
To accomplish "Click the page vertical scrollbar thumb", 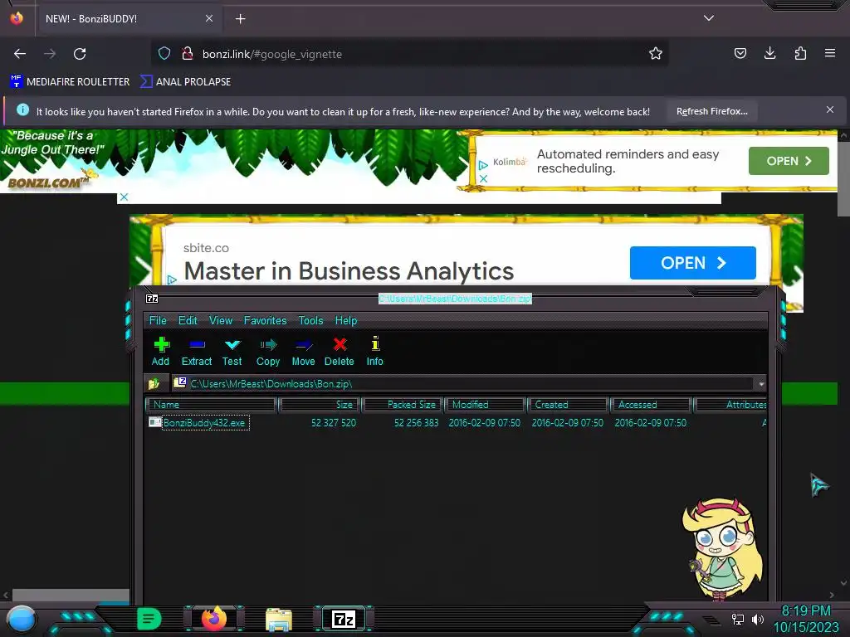I will 843,179.
